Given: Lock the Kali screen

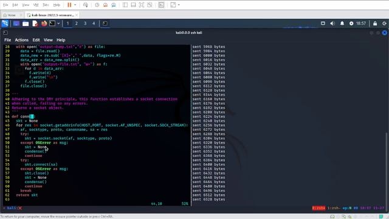Looking at the screenshot, I should 375,23.
